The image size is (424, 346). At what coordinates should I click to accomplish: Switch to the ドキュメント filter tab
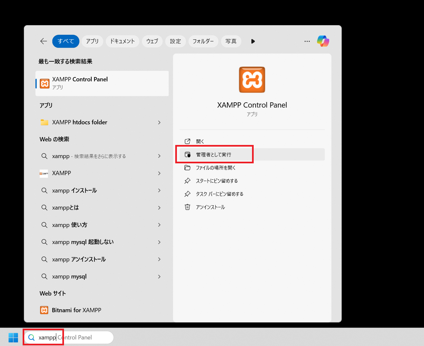click(x=122, y=41)
